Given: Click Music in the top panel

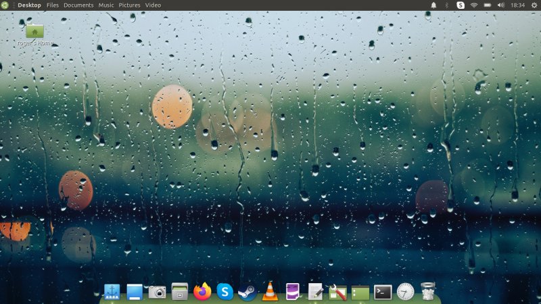Looking at the screenshot, I should point(106,5).
